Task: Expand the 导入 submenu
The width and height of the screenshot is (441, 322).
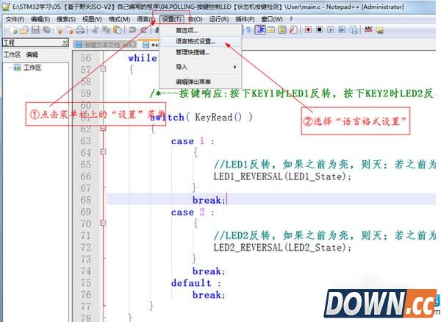Action: click(201, 67)
